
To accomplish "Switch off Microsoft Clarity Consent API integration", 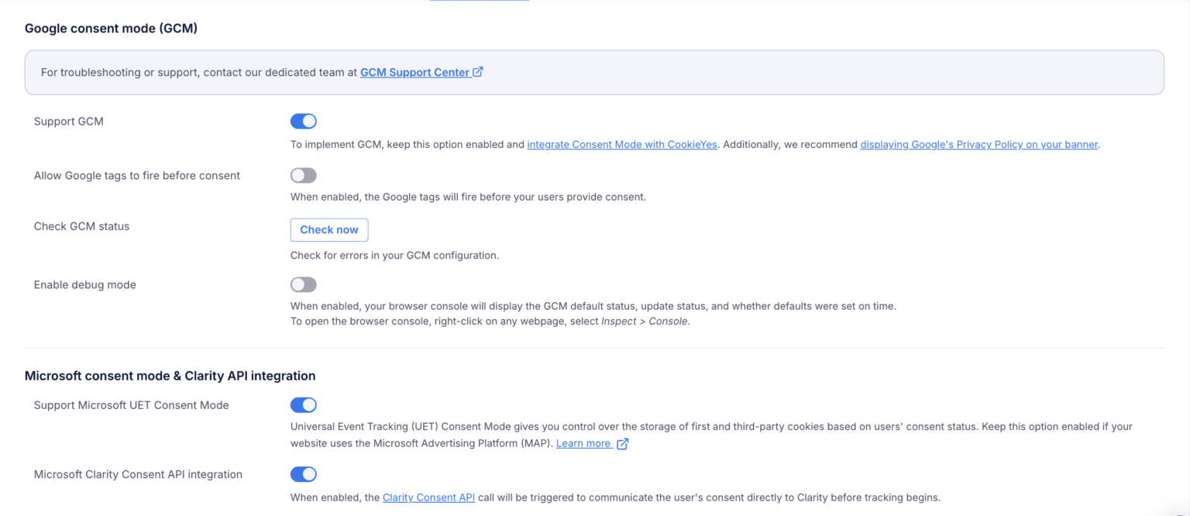I will (304, 474).
